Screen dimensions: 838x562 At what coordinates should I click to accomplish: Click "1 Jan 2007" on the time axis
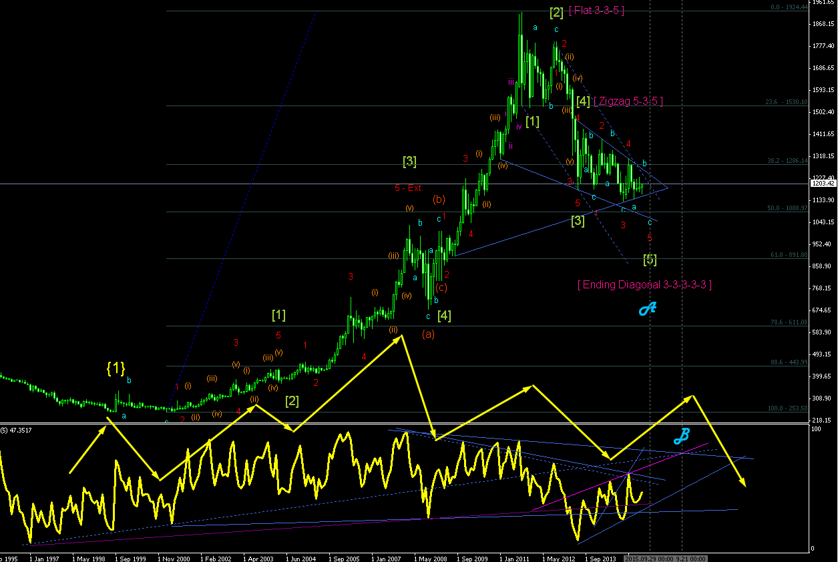click(x=388, y=558)
